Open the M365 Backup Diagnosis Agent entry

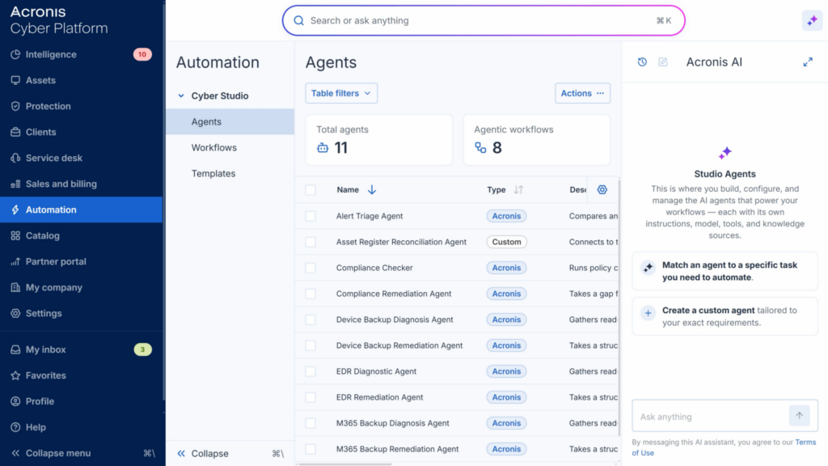coord(392,423)
